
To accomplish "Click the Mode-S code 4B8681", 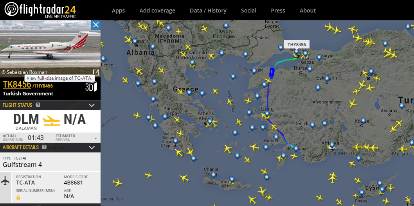I will coord(74,183).
